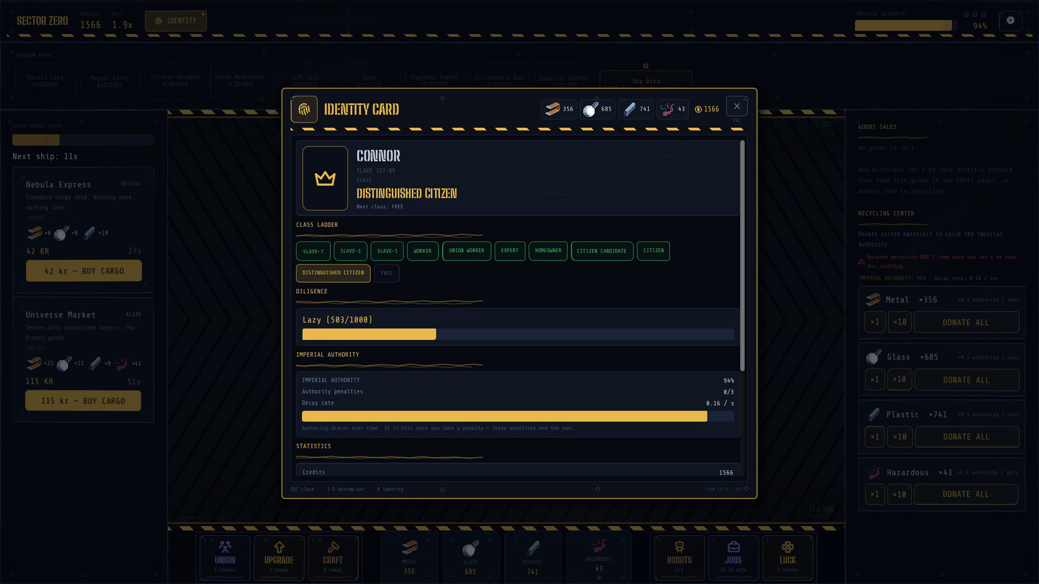
Task: Donate all Metal to recycling
Action: tap(966, 322)
